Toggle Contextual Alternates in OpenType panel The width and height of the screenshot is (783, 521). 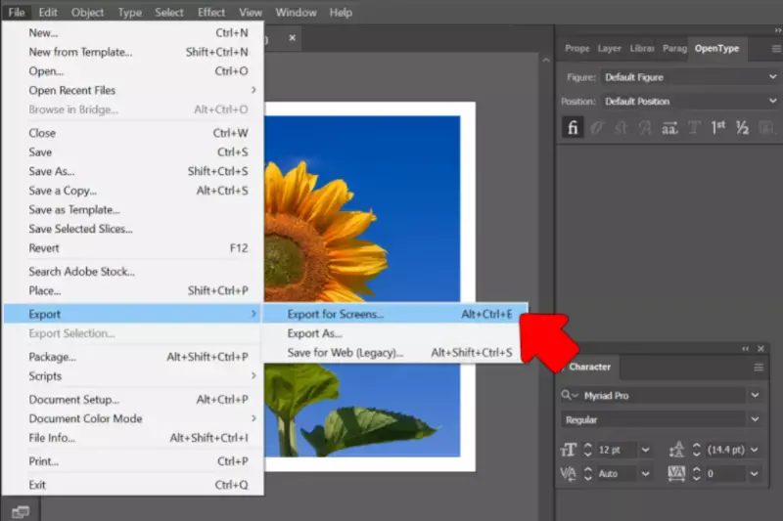[597, 128]
